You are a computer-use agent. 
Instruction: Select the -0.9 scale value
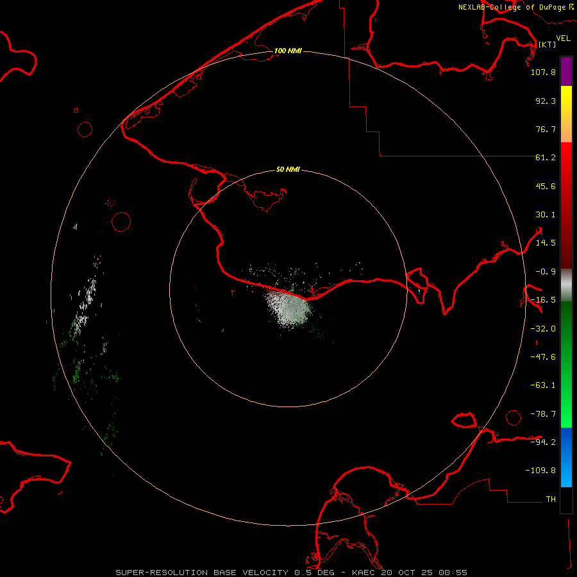click(546, 272)
